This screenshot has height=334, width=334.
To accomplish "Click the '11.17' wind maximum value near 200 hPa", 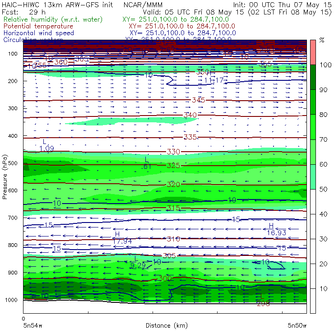I will (x=214, y=80).
